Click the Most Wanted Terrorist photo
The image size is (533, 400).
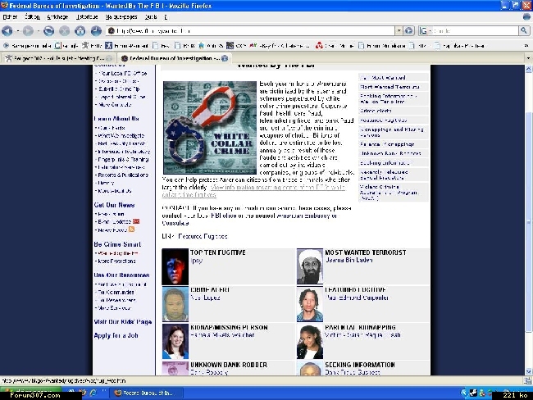click(x=310, y=266)
